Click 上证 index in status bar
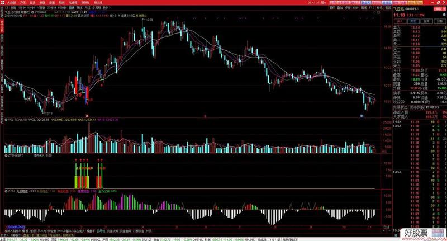The width and height of the screenshot is (447, 241). [x=3, y=239]
